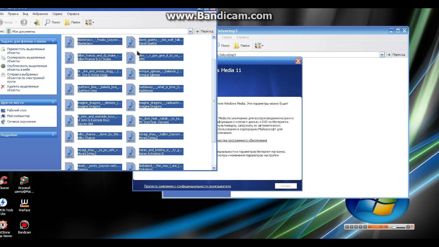Open Bandicam desktop shortcut
The height and width of the screenshot is (247, 439).
tap(24, 227)
